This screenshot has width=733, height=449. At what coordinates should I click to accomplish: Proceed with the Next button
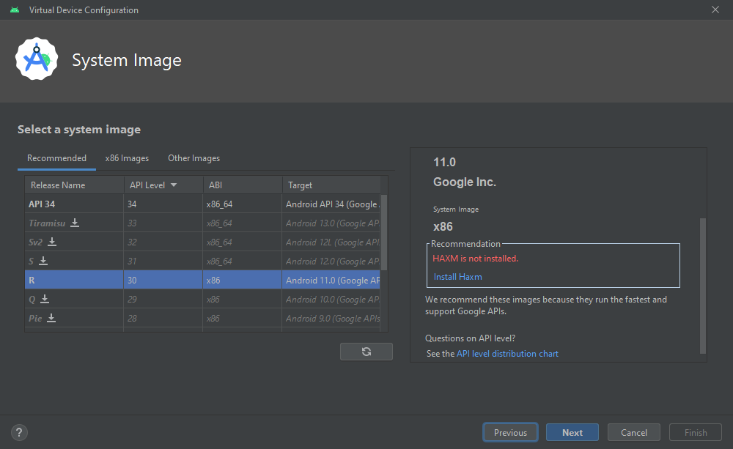(x=572, y=433)
